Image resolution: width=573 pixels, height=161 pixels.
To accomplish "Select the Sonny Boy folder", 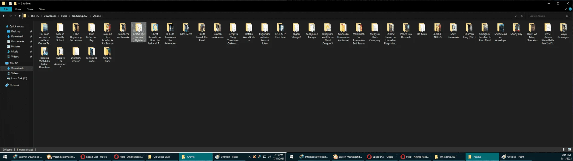I will [516, 30].
